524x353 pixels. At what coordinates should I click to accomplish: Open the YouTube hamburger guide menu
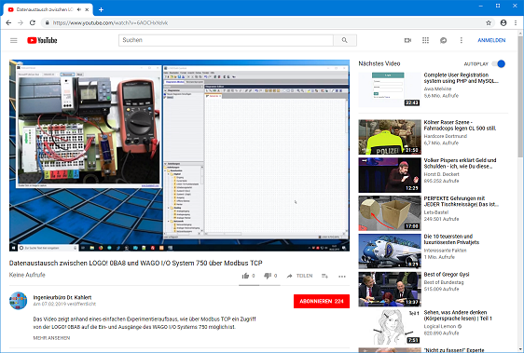14,40
